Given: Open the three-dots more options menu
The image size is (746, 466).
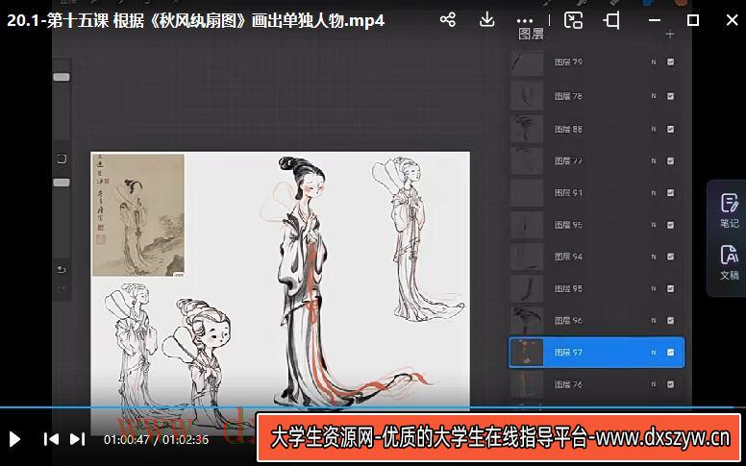Looking at the screenshot, I should point(525,20).
